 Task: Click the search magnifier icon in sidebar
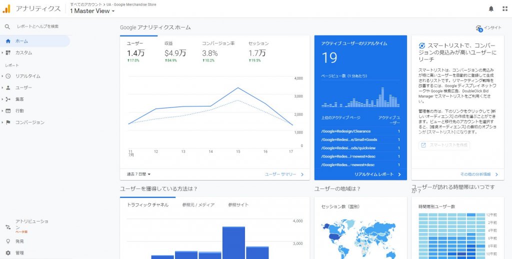point(7,26)
